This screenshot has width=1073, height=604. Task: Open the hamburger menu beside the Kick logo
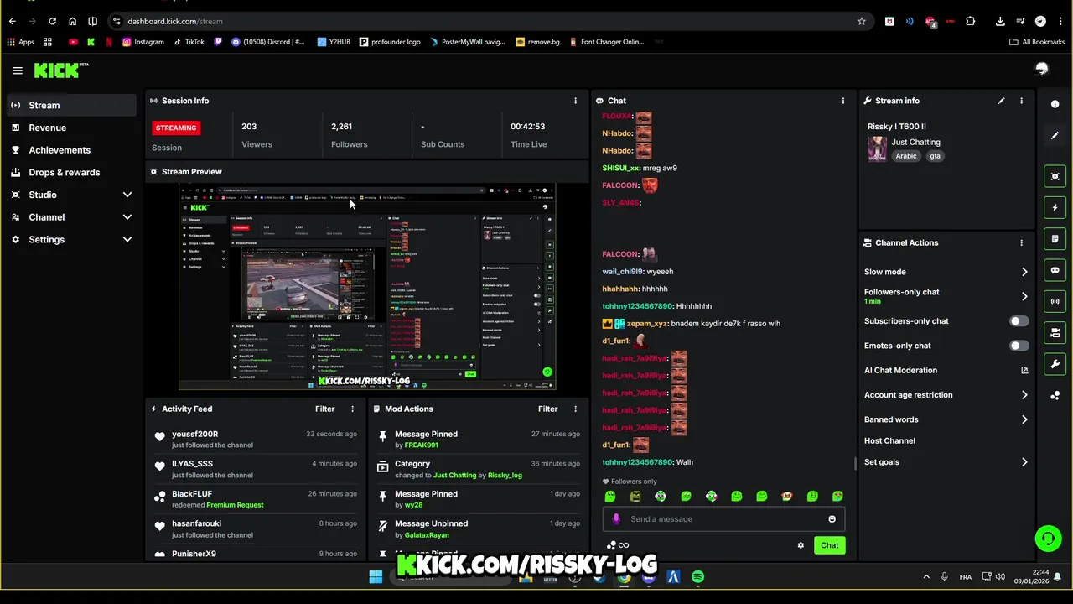18,71
